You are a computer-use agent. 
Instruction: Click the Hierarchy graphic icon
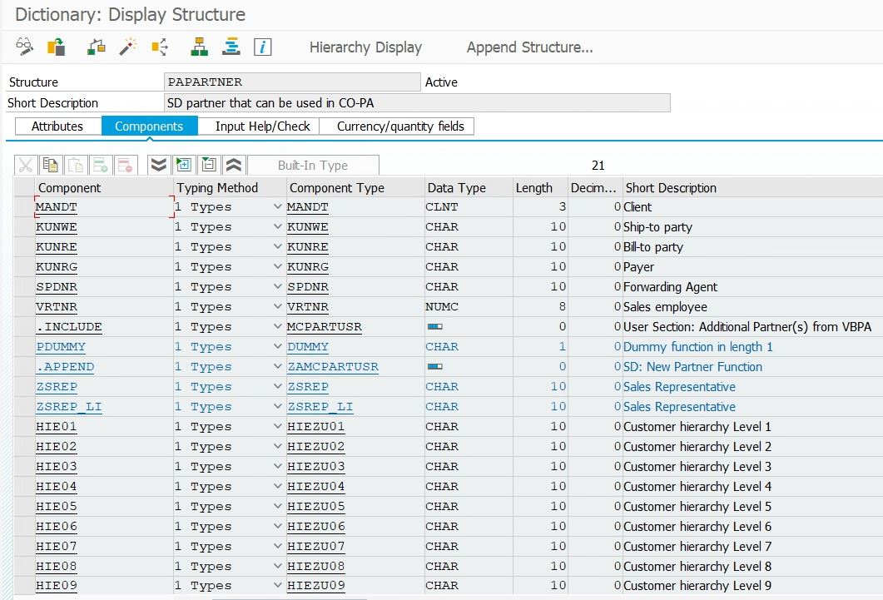tap(198, 47)
